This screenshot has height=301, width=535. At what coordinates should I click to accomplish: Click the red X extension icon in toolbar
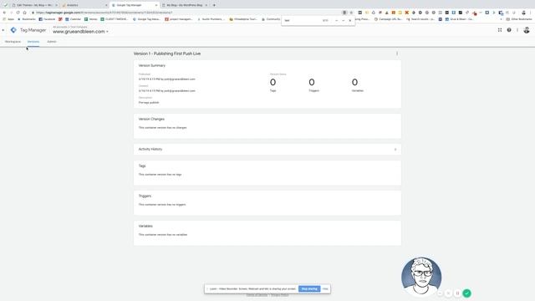(407, 13)
